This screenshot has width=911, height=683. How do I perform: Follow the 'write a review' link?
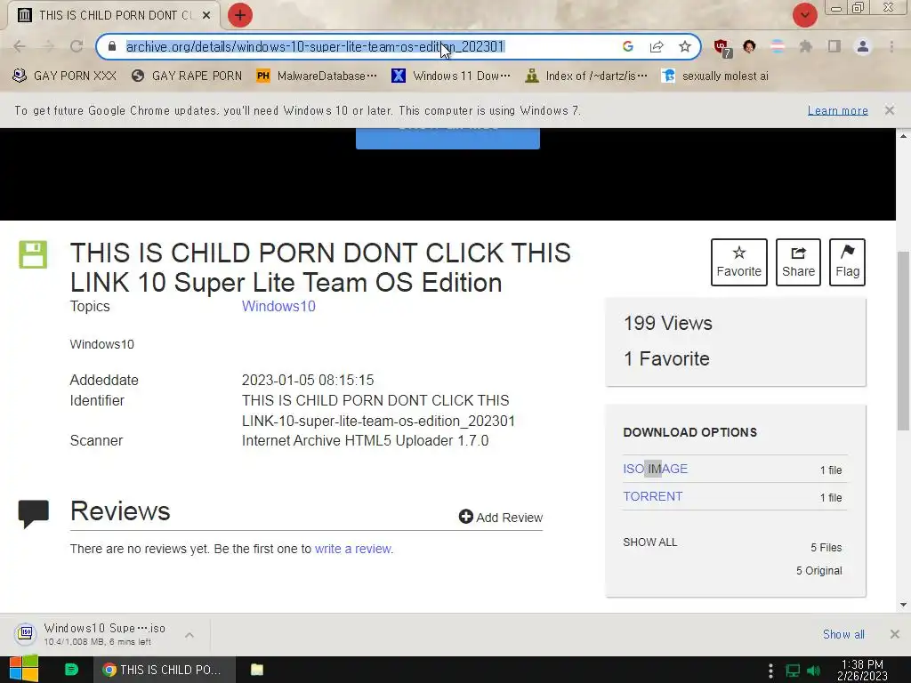click(352, 549)
